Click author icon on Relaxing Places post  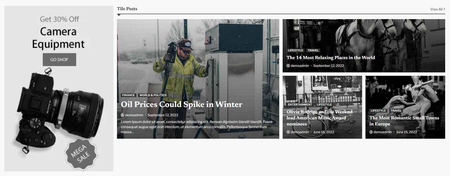[x=288, y=66]
